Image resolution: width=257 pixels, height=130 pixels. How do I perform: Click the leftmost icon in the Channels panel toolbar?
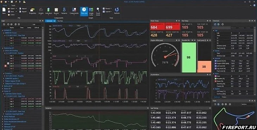click(x=215, y=24)
